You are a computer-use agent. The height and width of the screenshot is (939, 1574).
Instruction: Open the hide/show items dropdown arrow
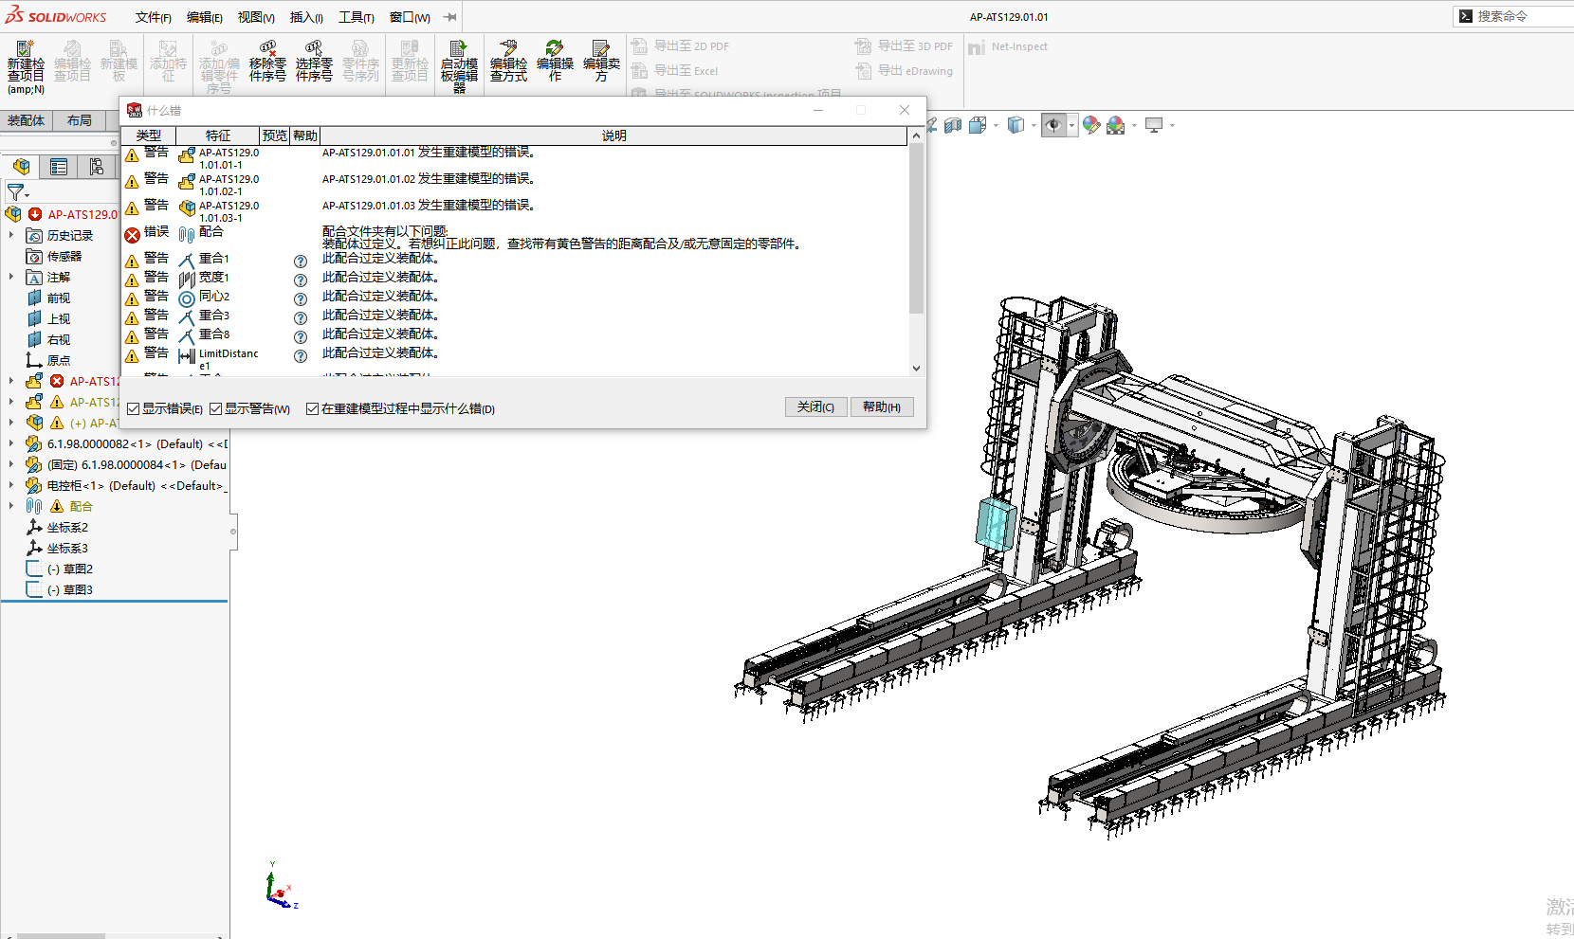[1071, 125]
